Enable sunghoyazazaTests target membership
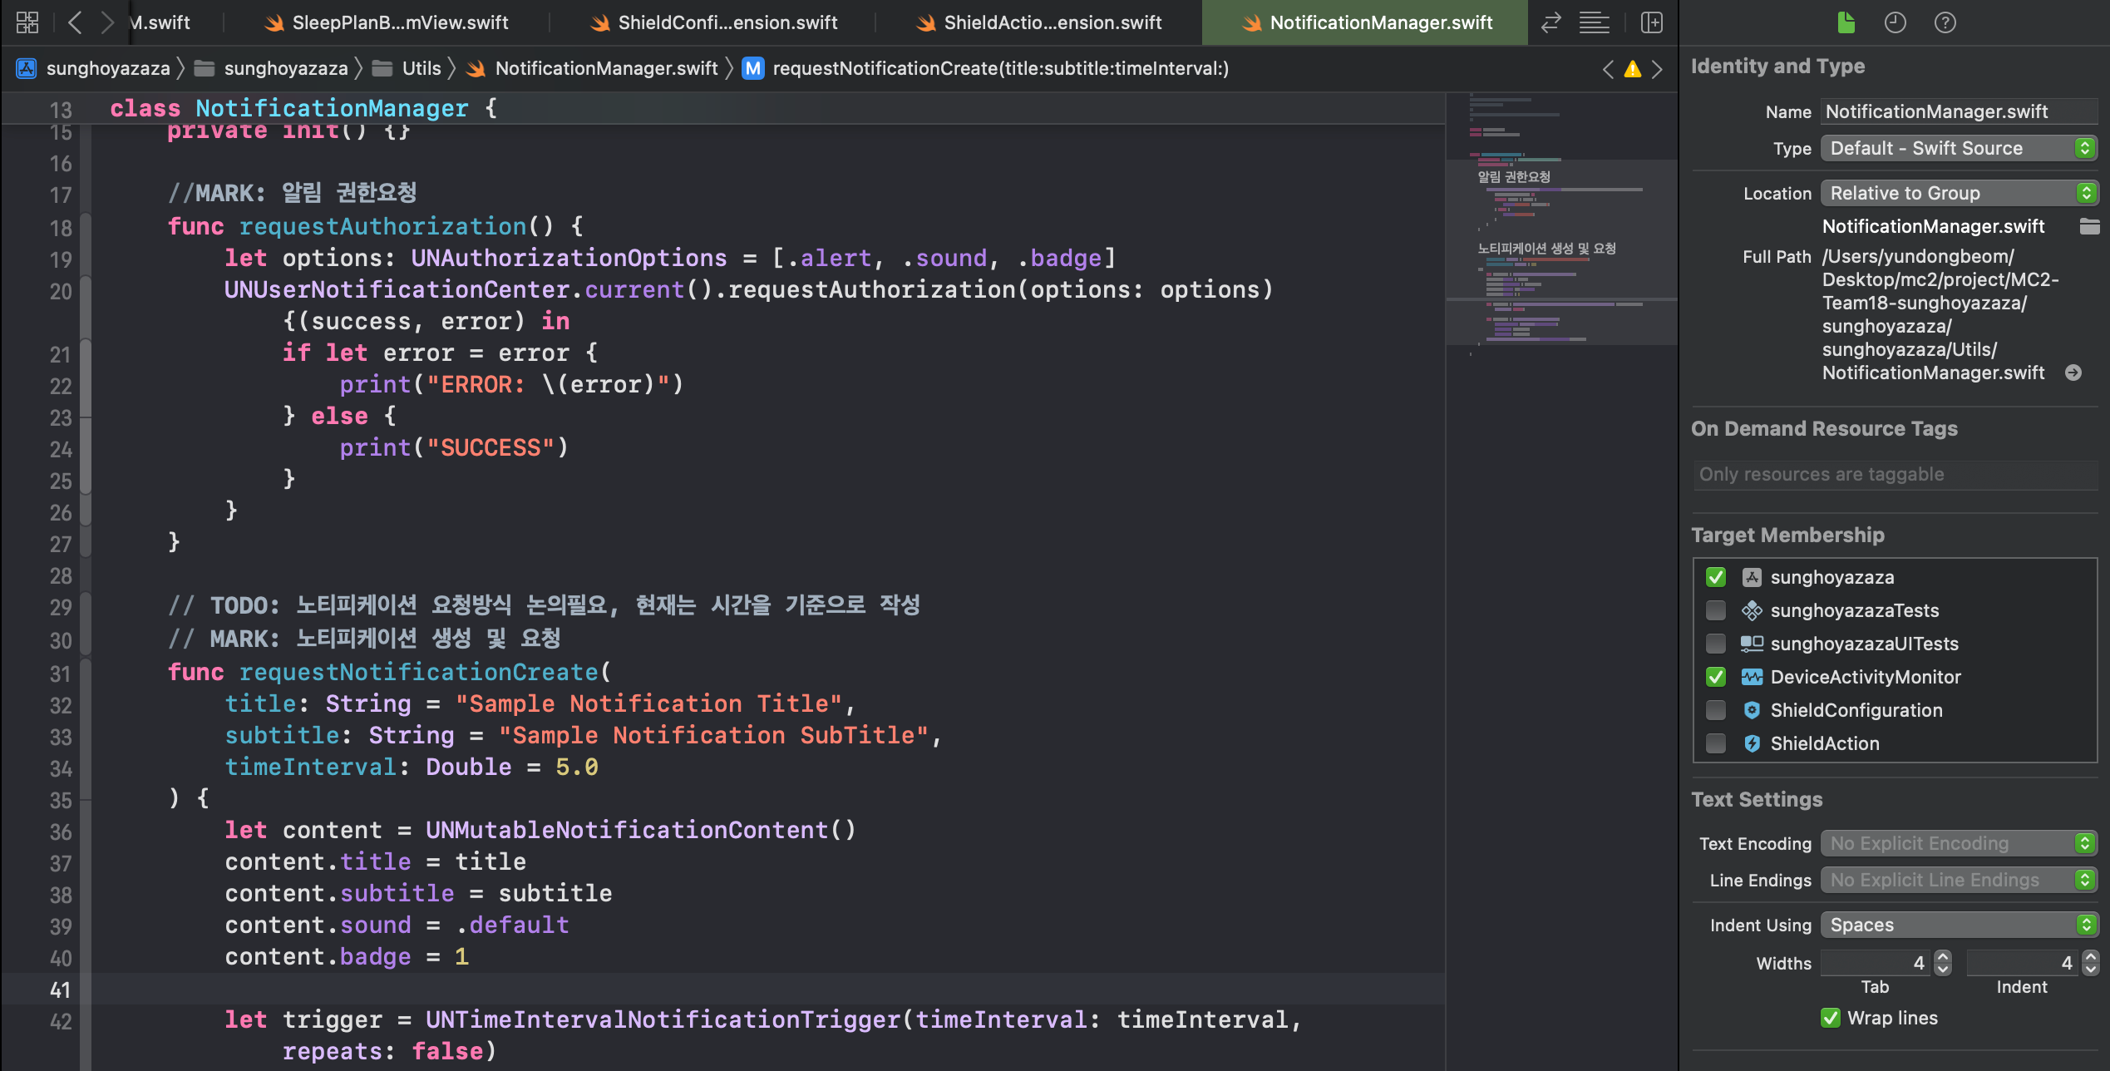The height and width of the screenshot is (1071, 2110). click(1716, 610)
